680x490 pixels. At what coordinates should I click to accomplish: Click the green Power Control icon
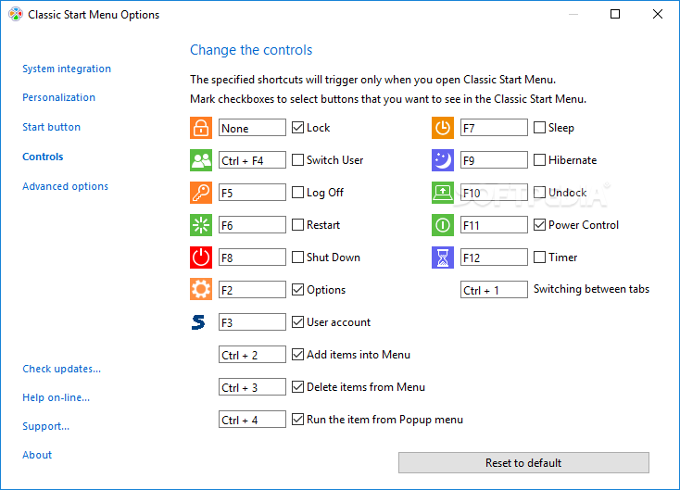442,225
